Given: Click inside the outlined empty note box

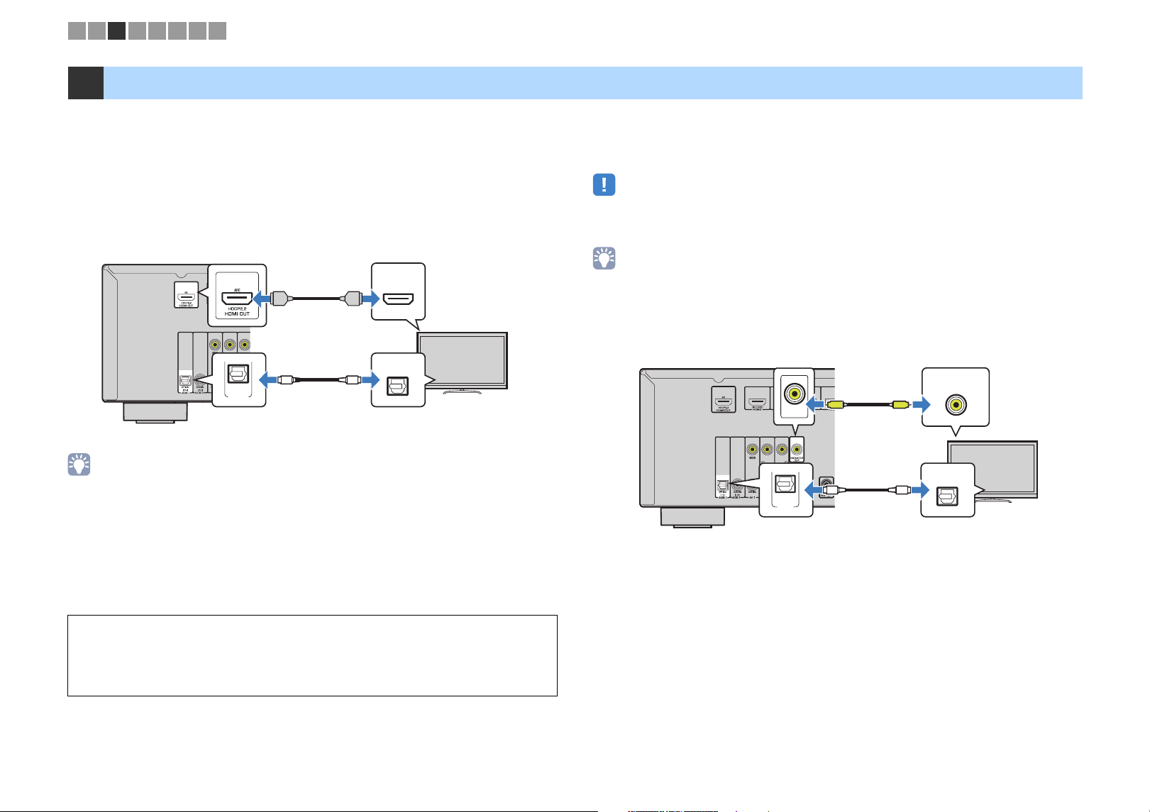Looking at the screenshot, I should click(x=312, y=655).
